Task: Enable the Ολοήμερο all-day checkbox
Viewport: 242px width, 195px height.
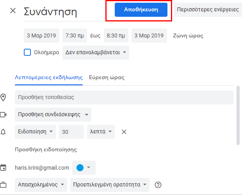Action: coord(27,52)
